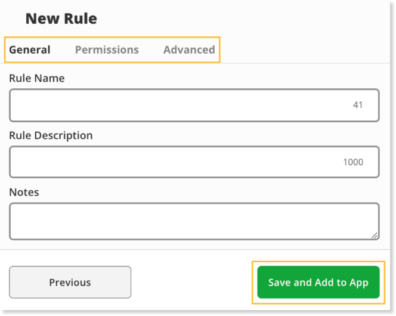
Task: Click inside the Notes text area
Action: 194,221
